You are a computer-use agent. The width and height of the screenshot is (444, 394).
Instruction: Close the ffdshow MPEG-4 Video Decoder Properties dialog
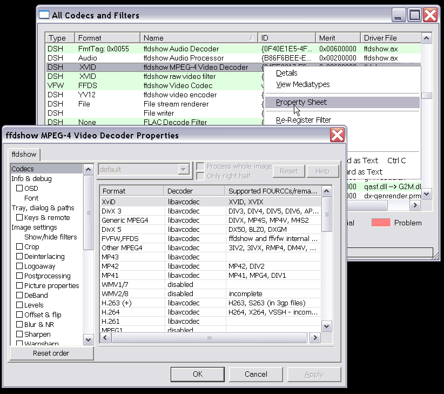337,135
